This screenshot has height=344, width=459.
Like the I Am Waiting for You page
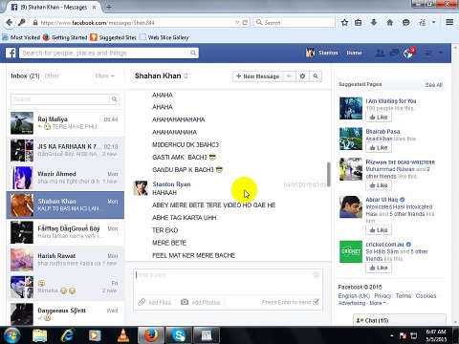coord(379,118)
